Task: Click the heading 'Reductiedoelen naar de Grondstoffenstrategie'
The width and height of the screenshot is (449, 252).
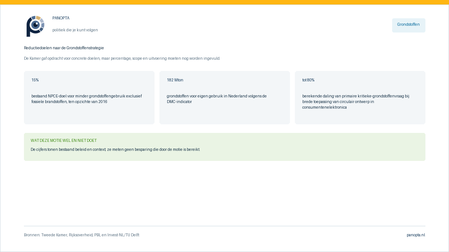Action: [64, 48]
